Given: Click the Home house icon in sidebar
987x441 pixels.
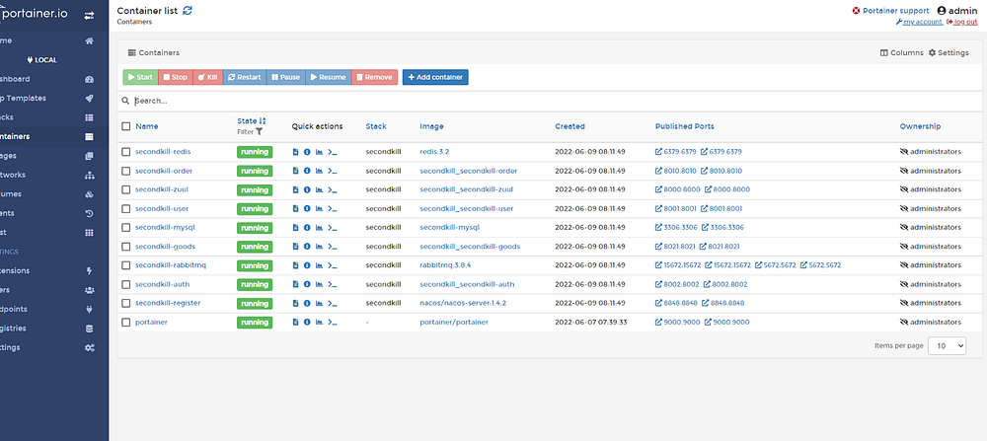Looking at the screenshot, I should pos(90,40).
